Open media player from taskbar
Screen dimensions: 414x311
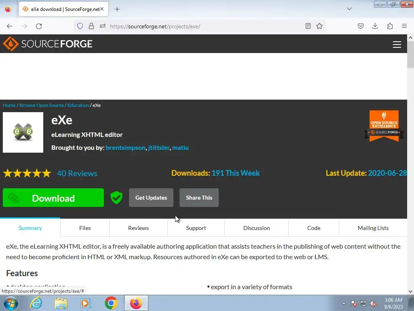(x=86, y=303)
